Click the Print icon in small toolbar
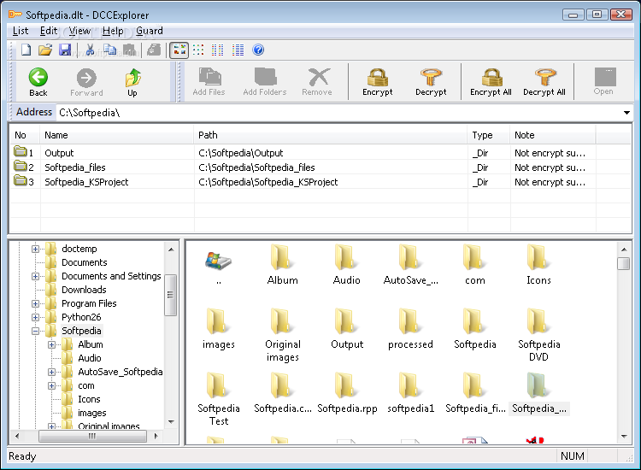The width and height of the screenshot is (641, 470). pos(154,50)
